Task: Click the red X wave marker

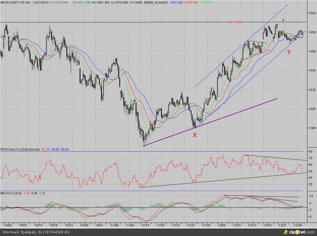Action: (195, 135)
